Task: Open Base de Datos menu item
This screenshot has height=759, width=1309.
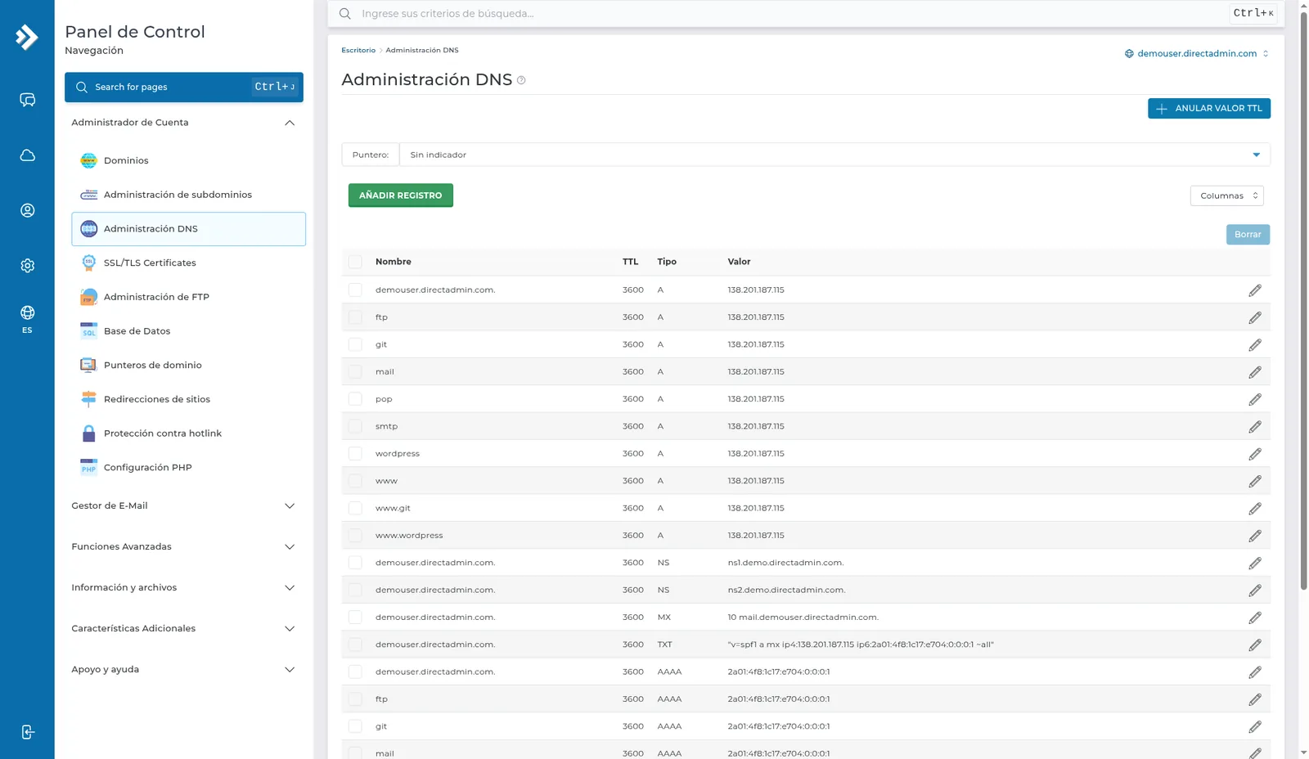Action: [188, 330]
